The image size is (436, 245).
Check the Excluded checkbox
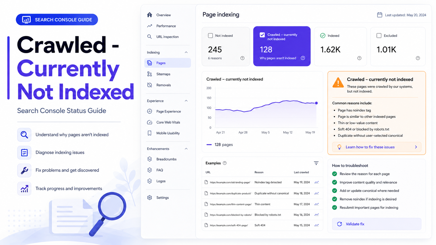point(379,36)
